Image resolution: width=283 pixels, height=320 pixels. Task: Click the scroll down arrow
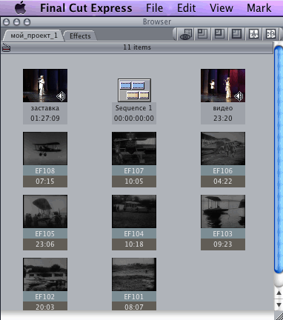coord(279,304)
